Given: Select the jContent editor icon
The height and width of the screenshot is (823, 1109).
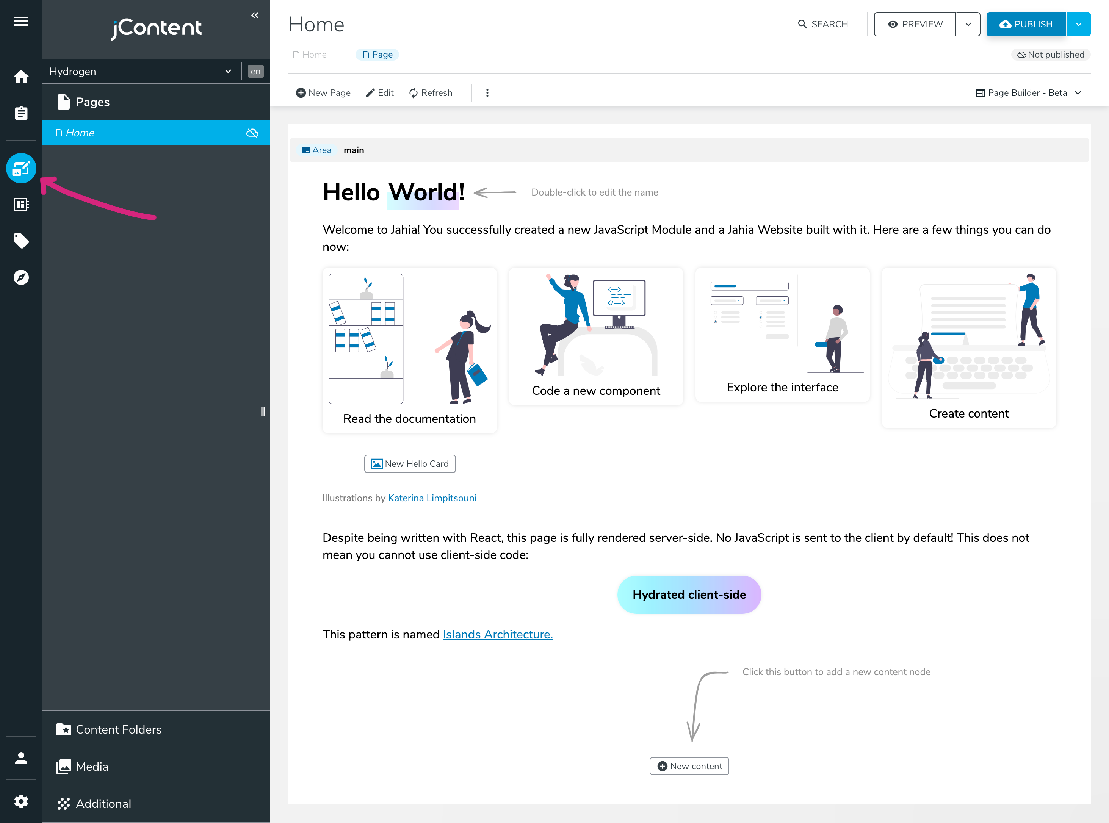Looking at the screenshot, I should click(x=21, y=168).
